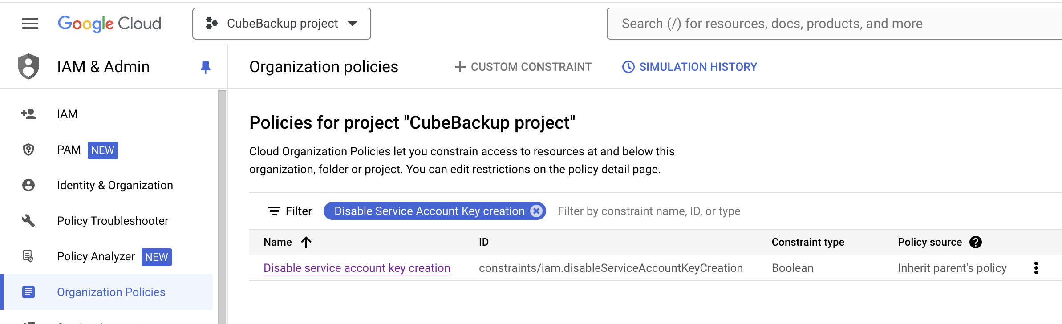Click the IAM & Admin shield icon
The image size is (1062, 324).
pos(28,66)
